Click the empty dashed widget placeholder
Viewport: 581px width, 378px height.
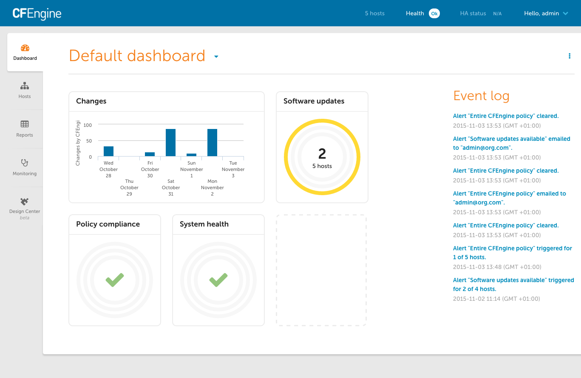[x=321, y=270]
